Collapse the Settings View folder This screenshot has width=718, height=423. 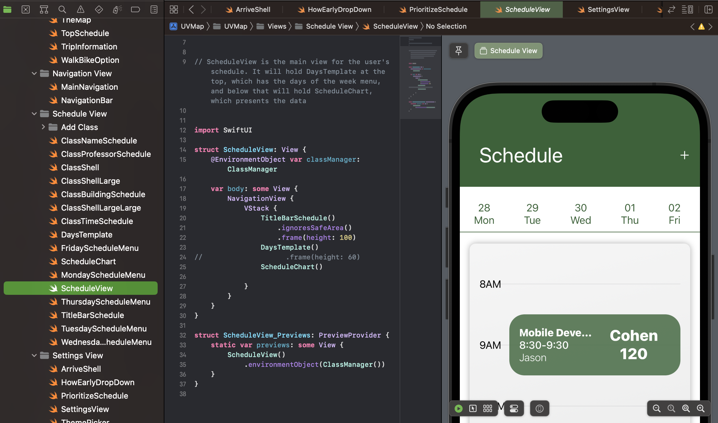[x=34, y=355]
